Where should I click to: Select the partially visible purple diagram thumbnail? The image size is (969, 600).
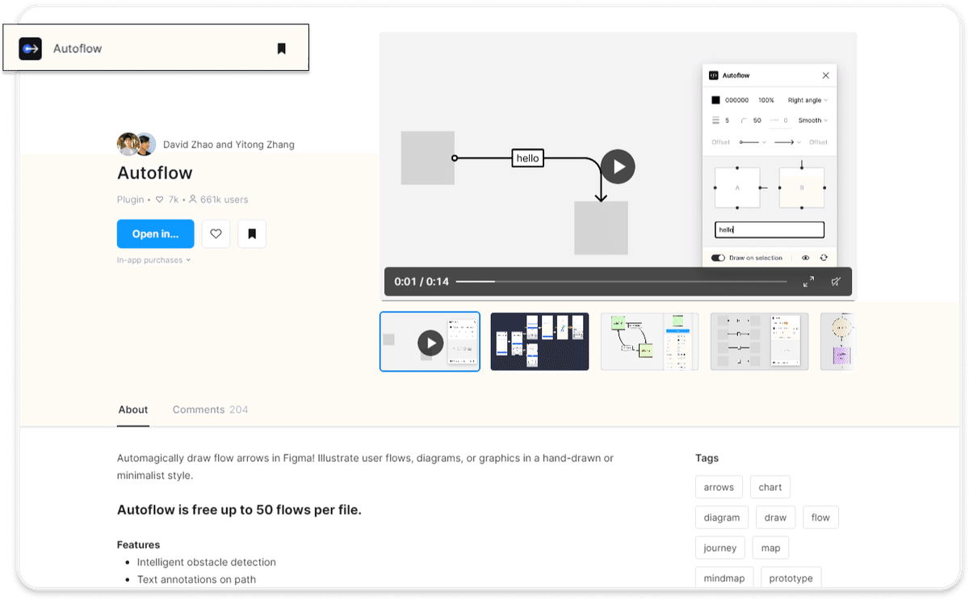coord(837,342)
